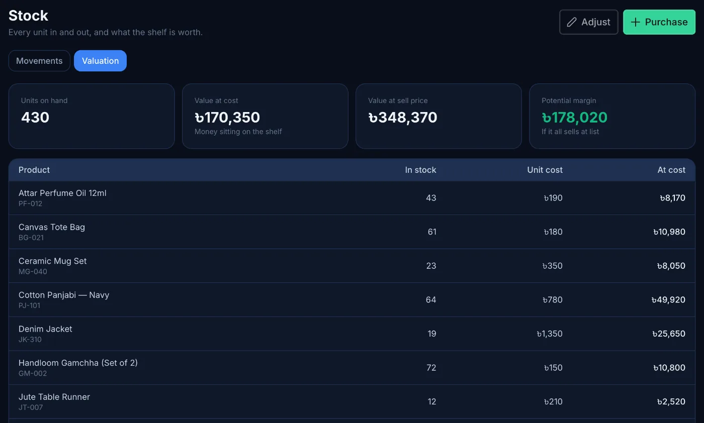Screen dimensions: 704x423
Task: Click the subtitle about every unit in and out
Action: click(x=106, y=32)
